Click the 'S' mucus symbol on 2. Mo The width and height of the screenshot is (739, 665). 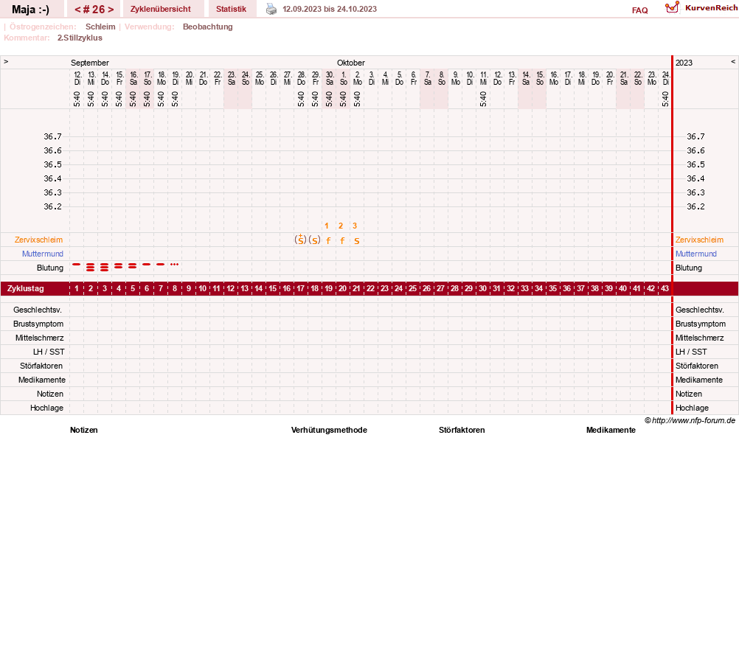(357, 240)
